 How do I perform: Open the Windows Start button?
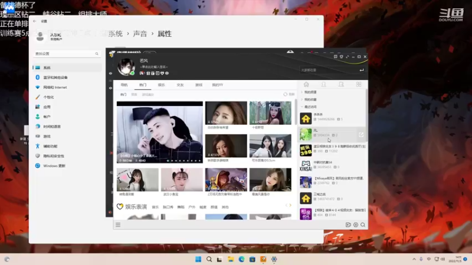pyautogui.click(x=198, y=259)
